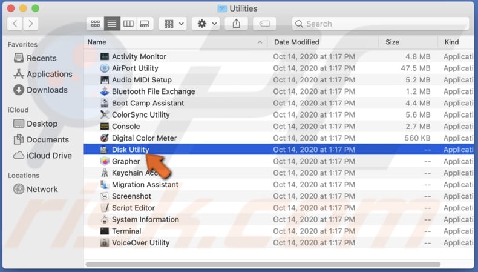Screen dimensions: 478x272
Task: Sort by Name column header
Action: click(97, 42)
